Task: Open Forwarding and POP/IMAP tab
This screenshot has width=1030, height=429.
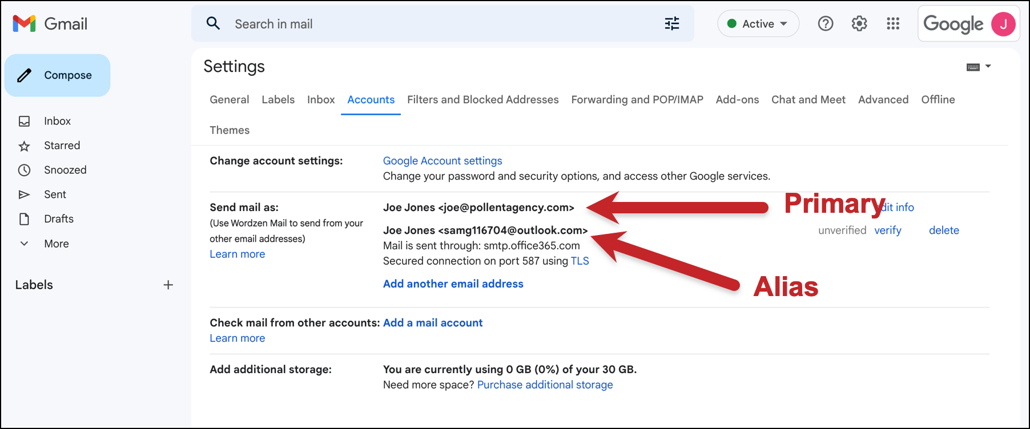Action: click(637, 99)
